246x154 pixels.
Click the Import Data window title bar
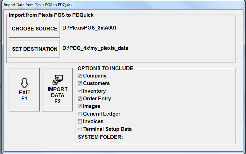123,5
